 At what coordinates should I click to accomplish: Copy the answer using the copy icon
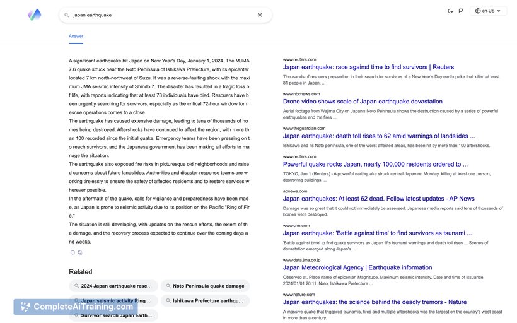pyautogui.click(x=80, y=252)
